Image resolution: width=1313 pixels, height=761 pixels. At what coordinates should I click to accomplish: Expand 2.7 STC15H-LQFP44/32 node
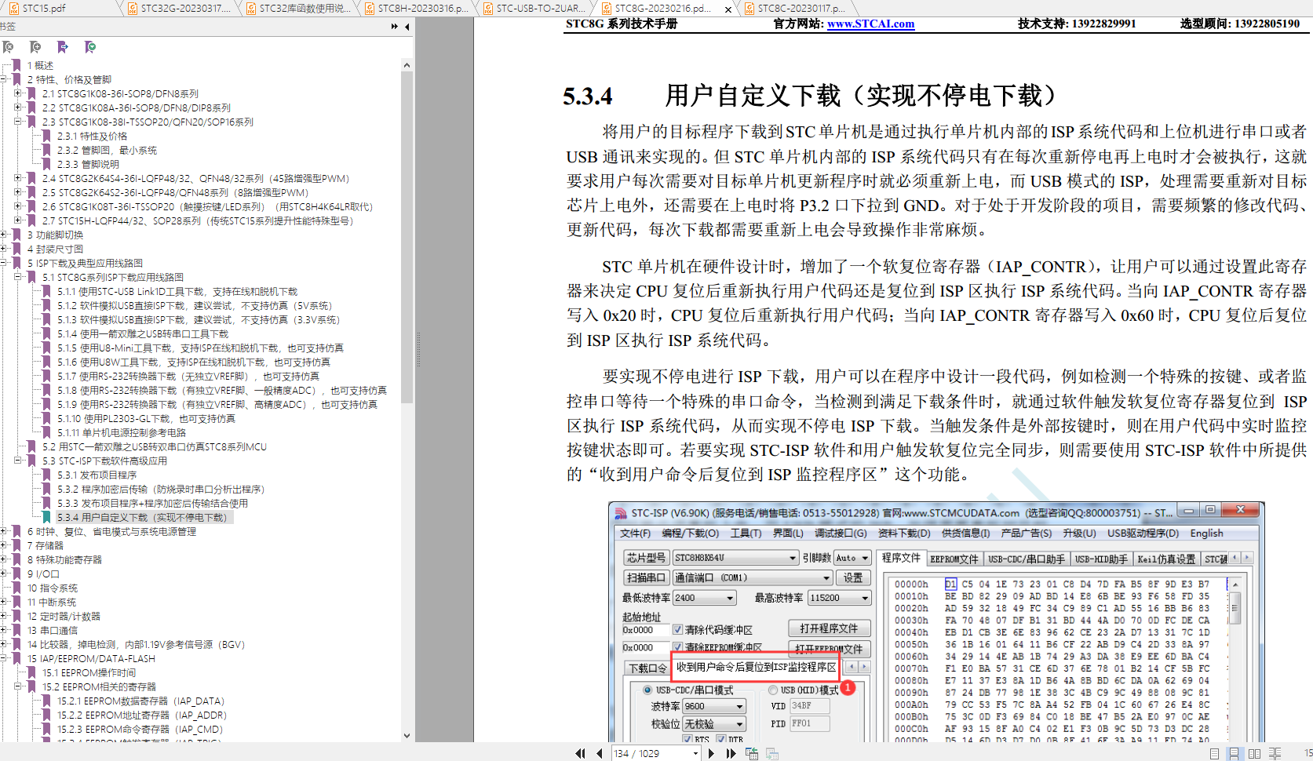coord(18,220)
